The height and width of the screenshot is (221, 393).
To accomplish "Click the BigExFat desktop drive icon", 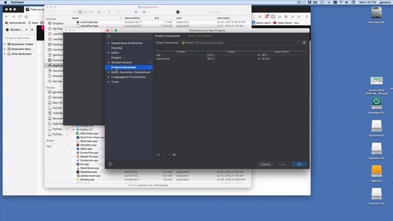I will point(376,171).
